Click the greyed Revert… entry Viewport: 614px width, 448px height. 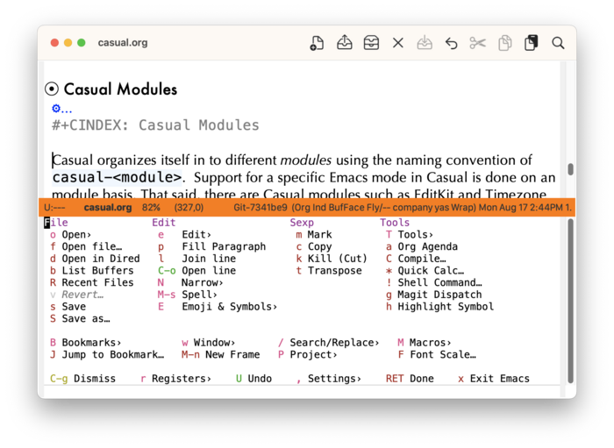[x=77, y=295]
